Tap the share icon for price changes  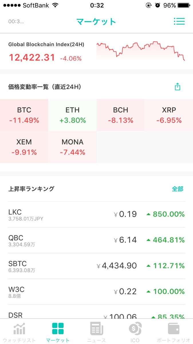pos(178,87)
